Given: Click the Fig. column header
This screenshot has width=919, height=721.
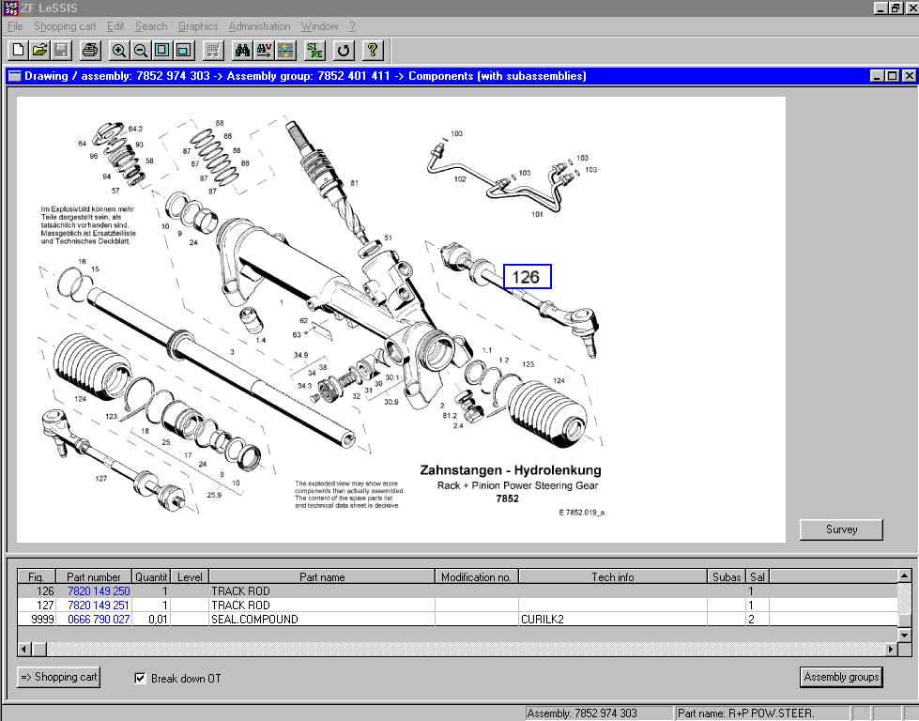Looking at the screenshot, I should [x=37, y=576].
